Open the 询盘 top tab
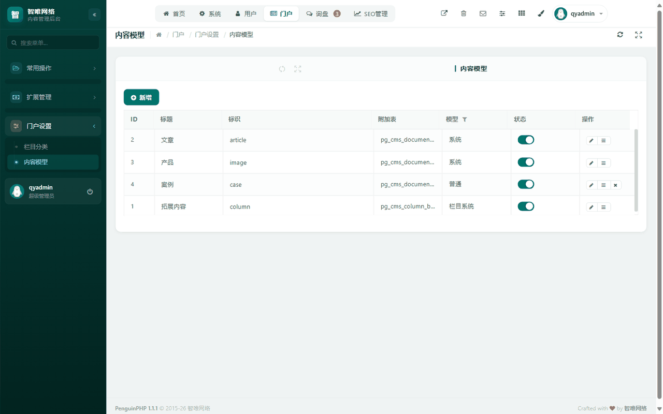 (x=323, y=14)
